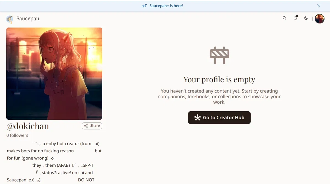Toggle dark mode moon icon
Viewport: 330px width, 184px height.
pyautogui.click(x=306, y=18)
